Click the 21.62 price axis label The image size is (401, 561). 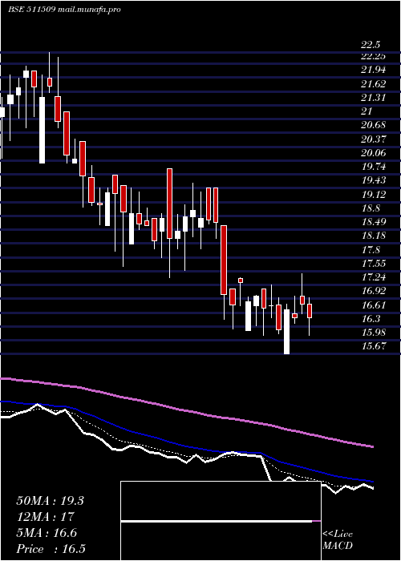(x=373, y=83)
